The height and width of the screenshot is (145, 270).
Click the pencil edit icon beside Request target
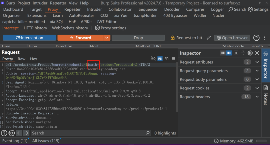point(209,38)
